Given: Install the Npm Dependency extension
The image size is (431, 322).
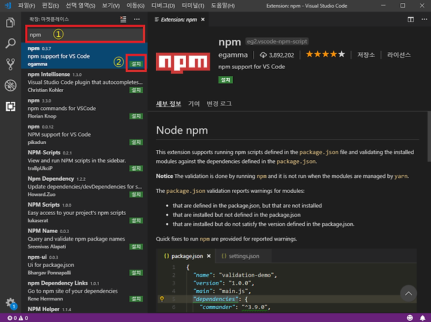Looking at the screenshot, I should (136, 195).
